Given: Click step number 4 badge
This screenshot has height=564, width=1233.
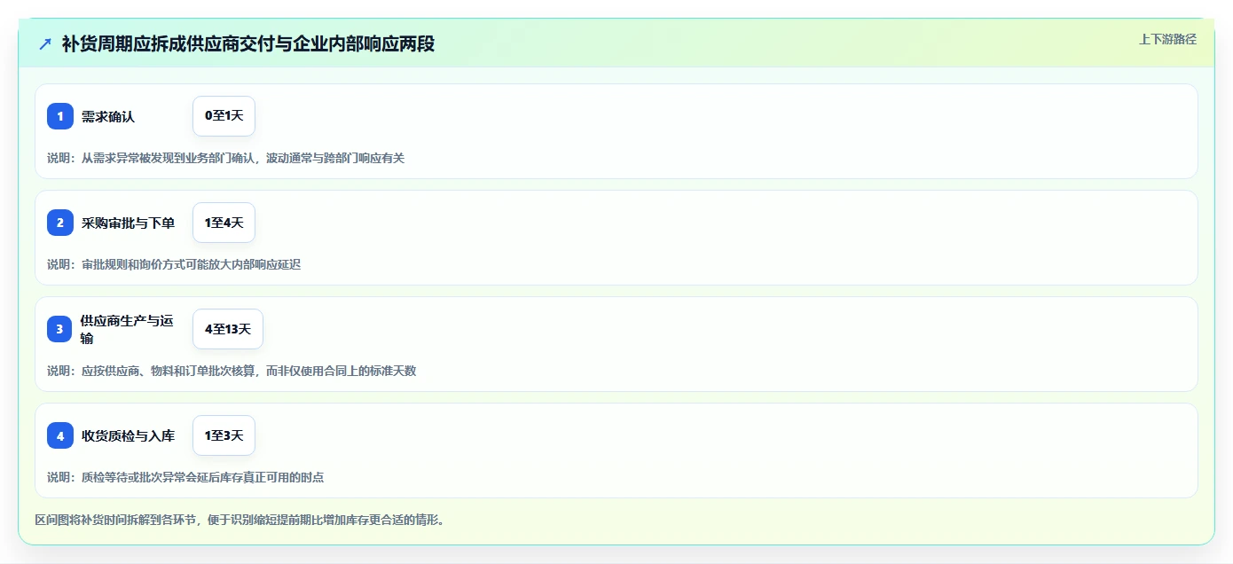Looking at the screenshot, I should tap(60, 435).
